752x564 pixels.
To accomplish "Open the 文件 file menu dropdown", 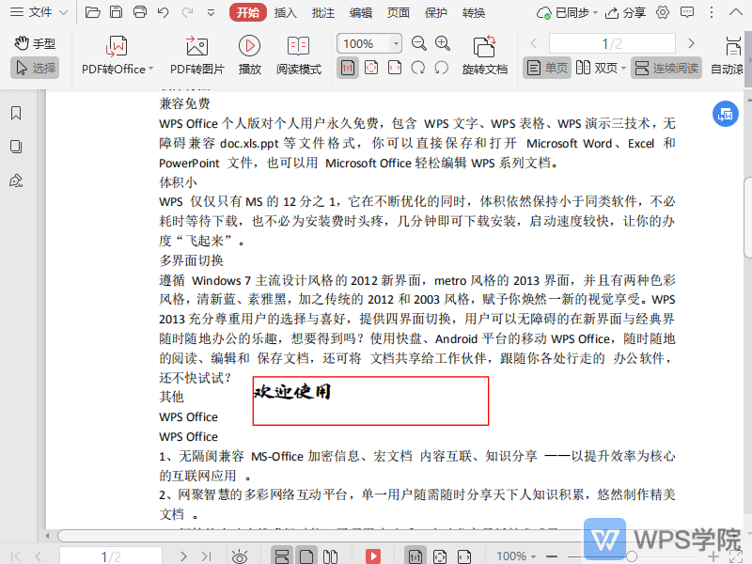I will pyautogui.click(x=39, y=13).
